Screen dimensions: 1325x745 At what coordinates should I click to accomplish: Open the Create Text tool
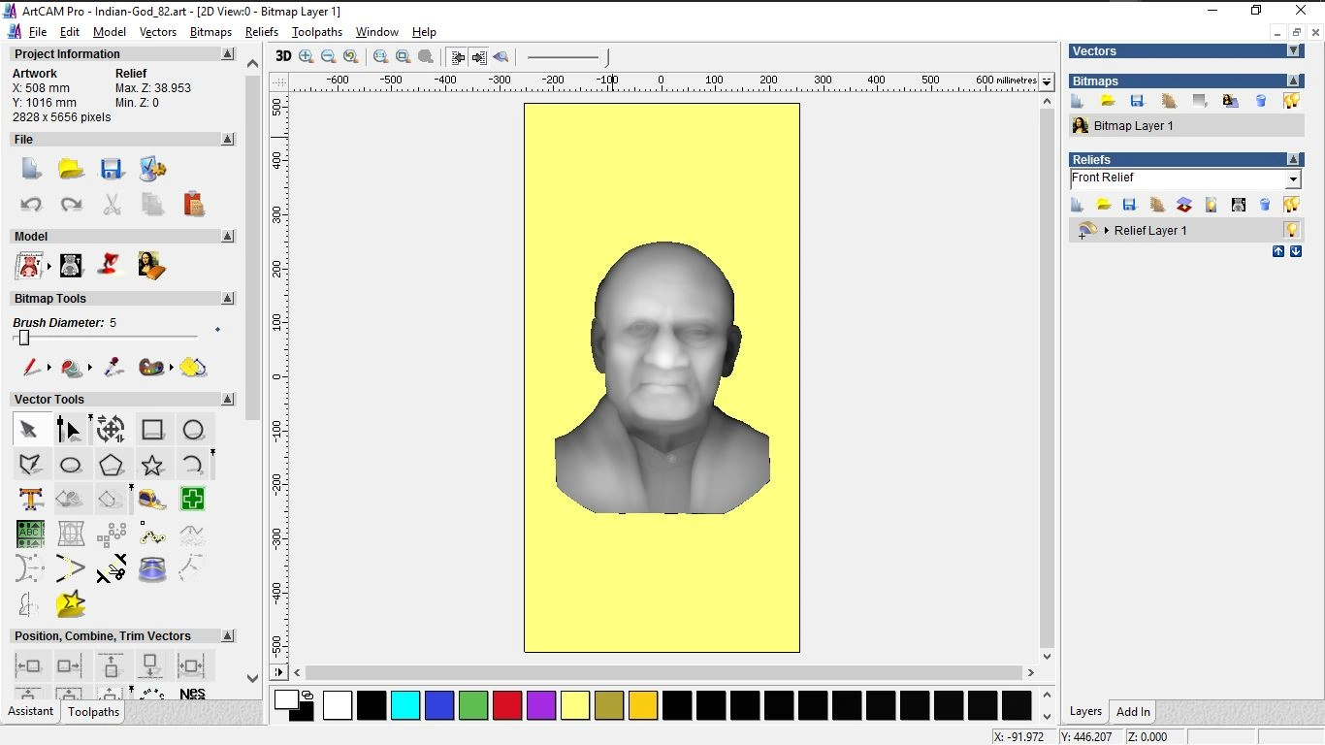coord(30,499)
